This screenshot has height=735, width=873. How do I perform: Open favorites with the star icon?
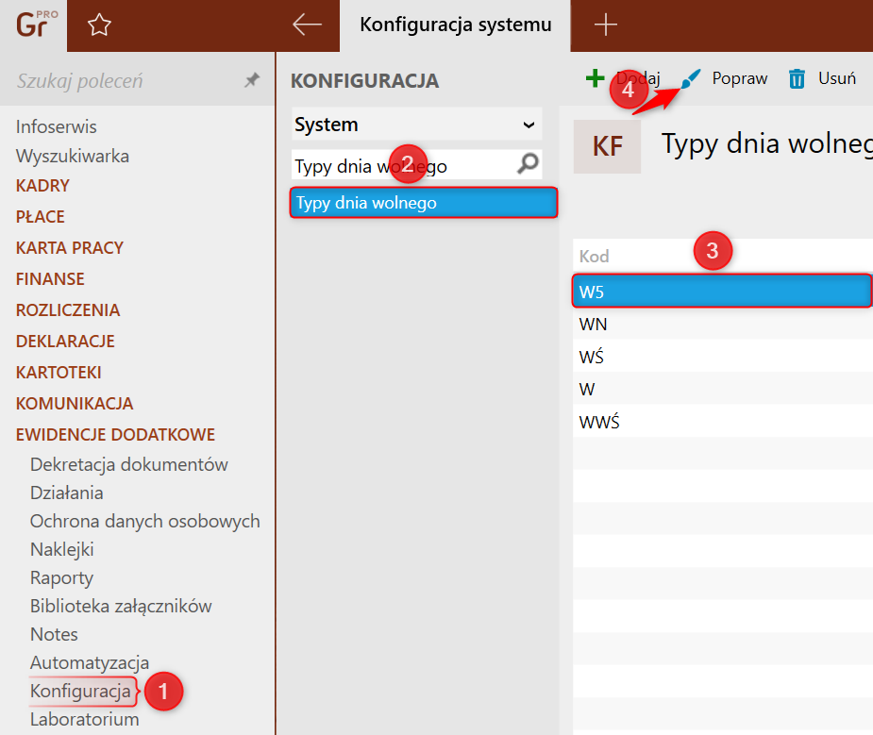coord(99,25)
